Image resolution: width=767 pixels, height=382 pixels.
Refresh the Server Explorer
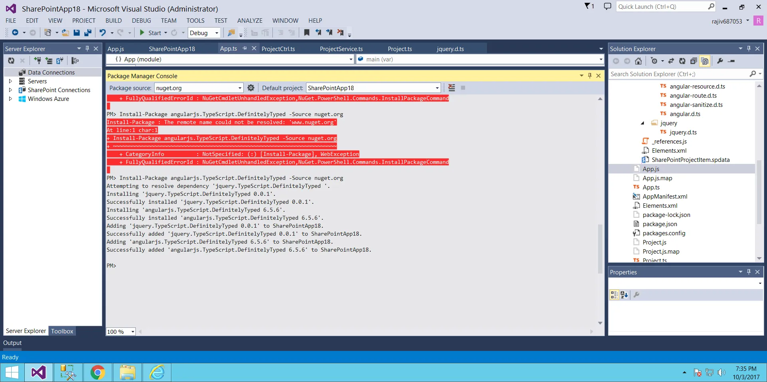(x=11, y=61)
